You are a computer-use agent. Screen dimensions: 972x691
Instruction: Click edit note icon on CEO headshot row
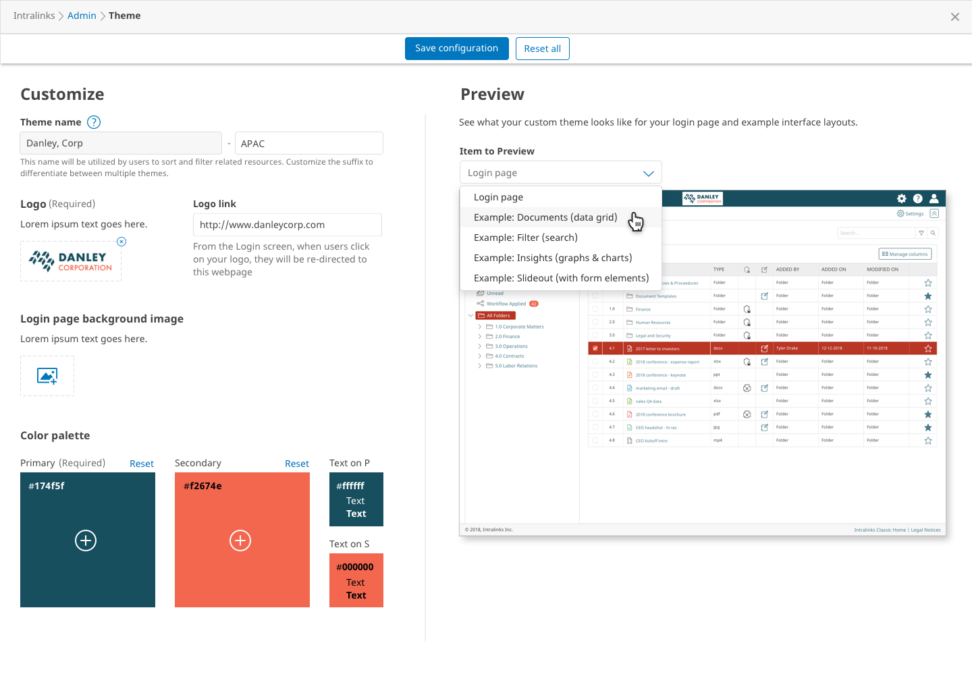[x=765, y=428]
